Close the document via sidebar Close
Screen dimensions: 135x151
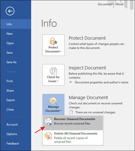pyautogui.click(x=16, y=110)
